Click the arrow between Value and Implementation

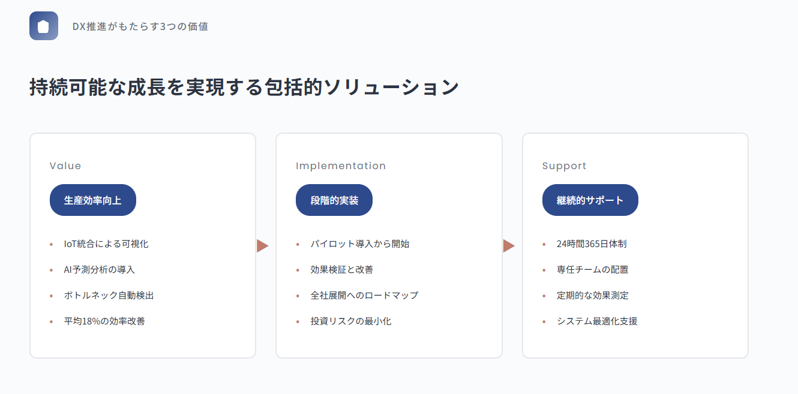[262, 245]
